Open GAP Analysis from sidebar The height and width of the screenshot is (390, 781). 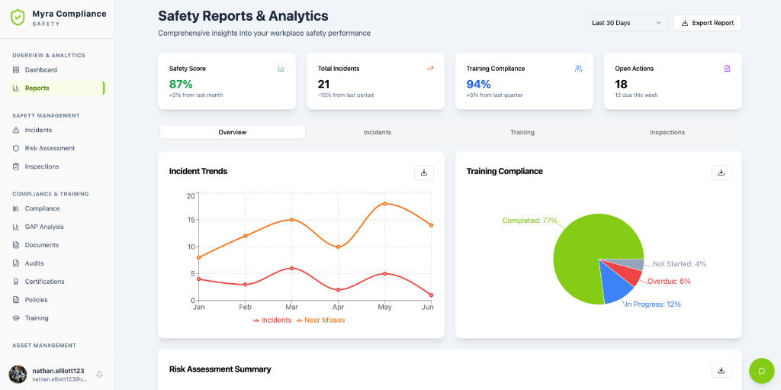[x=56, y=227]
